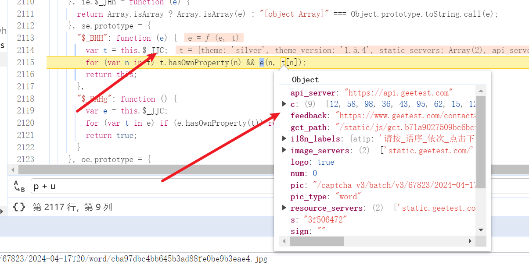The width and height of the screenshot is (529, 265).
Task: Click the line 2117 column 9 position indicator
Action: pos(72,207)
